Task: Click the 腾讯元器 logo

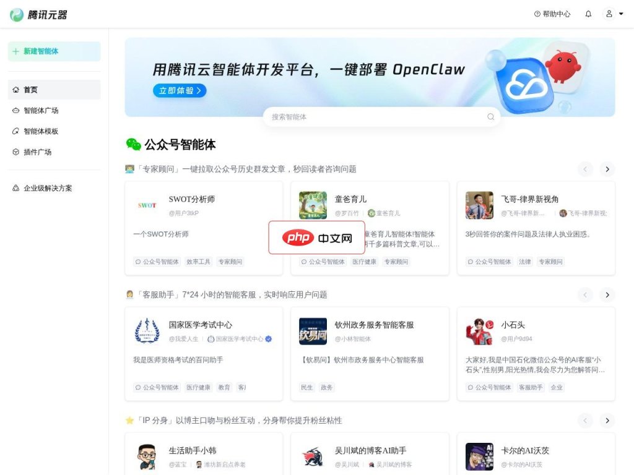Action: [38, 15]
